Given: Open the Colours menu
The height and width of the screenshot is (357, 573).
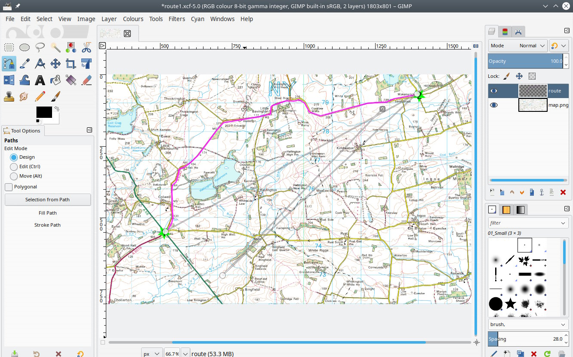Looking at the screenshot, I should click(133, 19).
